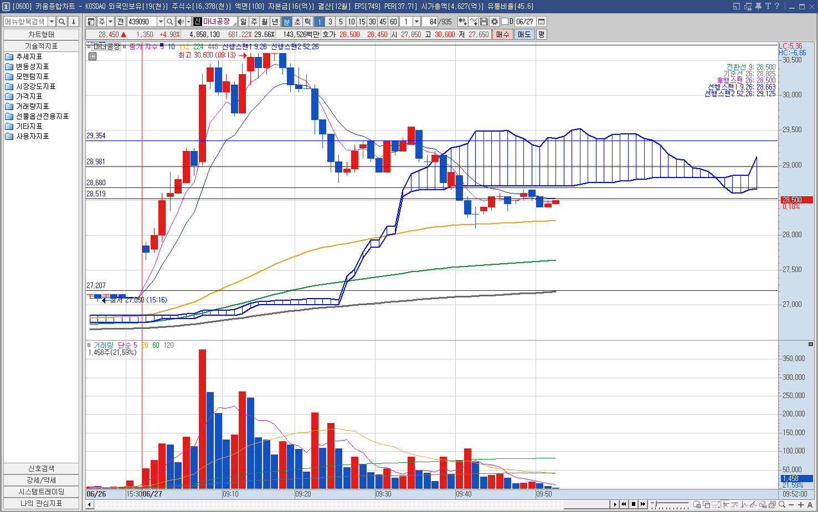Click the magnifier zoom icon in bottom toolbar
The image size is (818, 512).
782,504
